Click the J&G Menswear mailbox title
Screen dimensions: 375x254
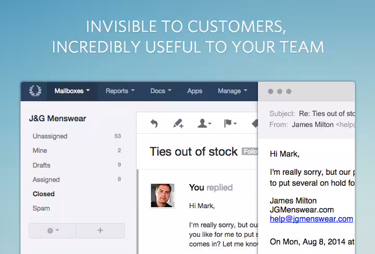[x=57, y=119]
